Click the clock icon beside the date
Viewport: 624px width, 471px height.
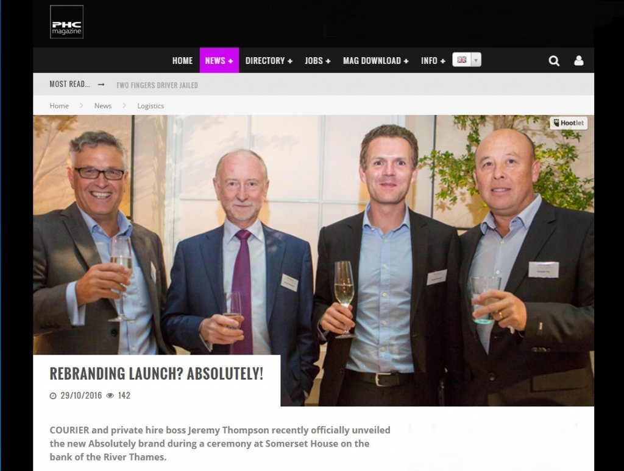pos(53,396)
